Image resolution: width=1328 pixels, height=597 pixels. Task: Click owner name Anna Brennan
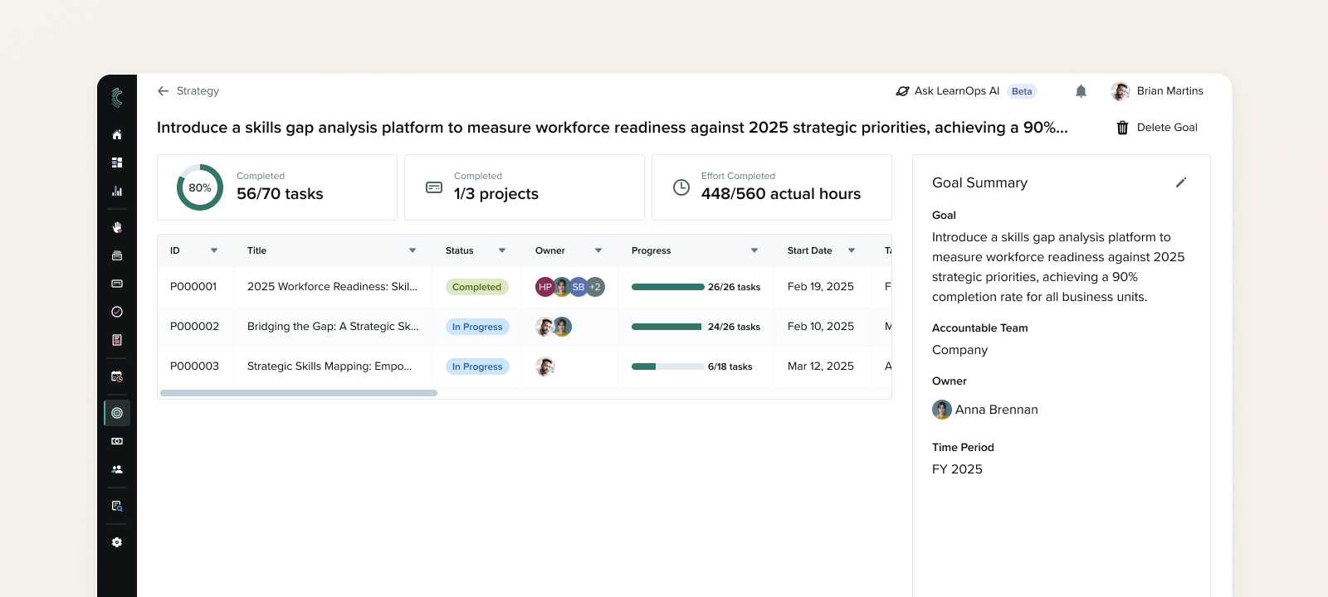(997, 410)
